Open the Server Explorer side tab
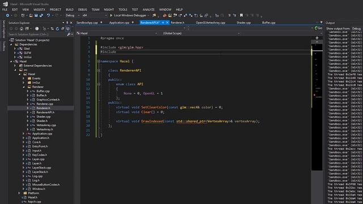Image resolution: width=363 pixels, height=204 pixels. 3,29
